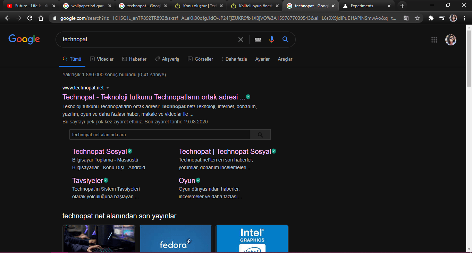Open a new browser tab
The width and height of the screenshot is (472, 253).
[402, 6]
